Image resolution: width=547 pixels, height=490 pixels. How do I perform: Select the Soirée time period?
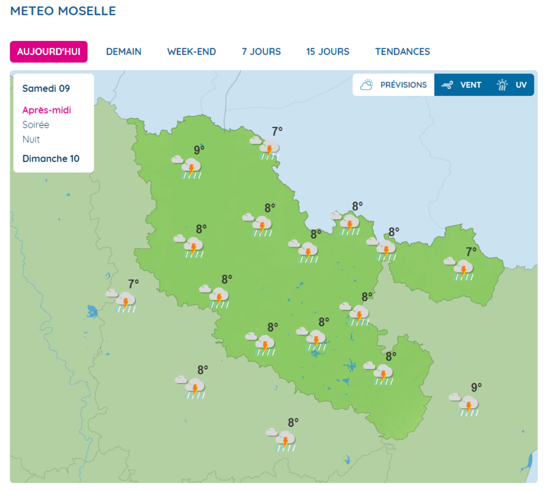click(x=36, y=125)
